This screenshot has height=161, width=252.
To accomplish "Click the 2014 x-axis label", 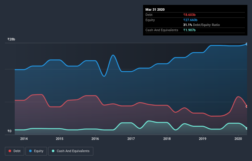I will click(24, 139).
